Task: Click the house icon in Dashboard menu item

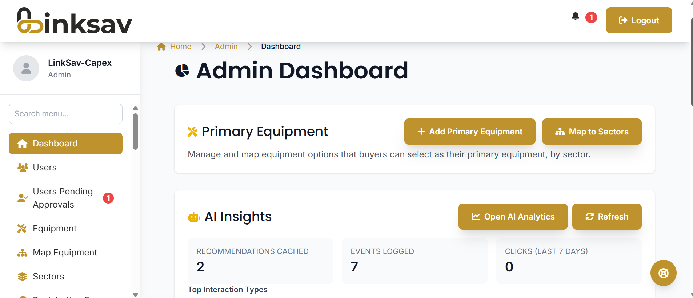Action: (23, 144)
